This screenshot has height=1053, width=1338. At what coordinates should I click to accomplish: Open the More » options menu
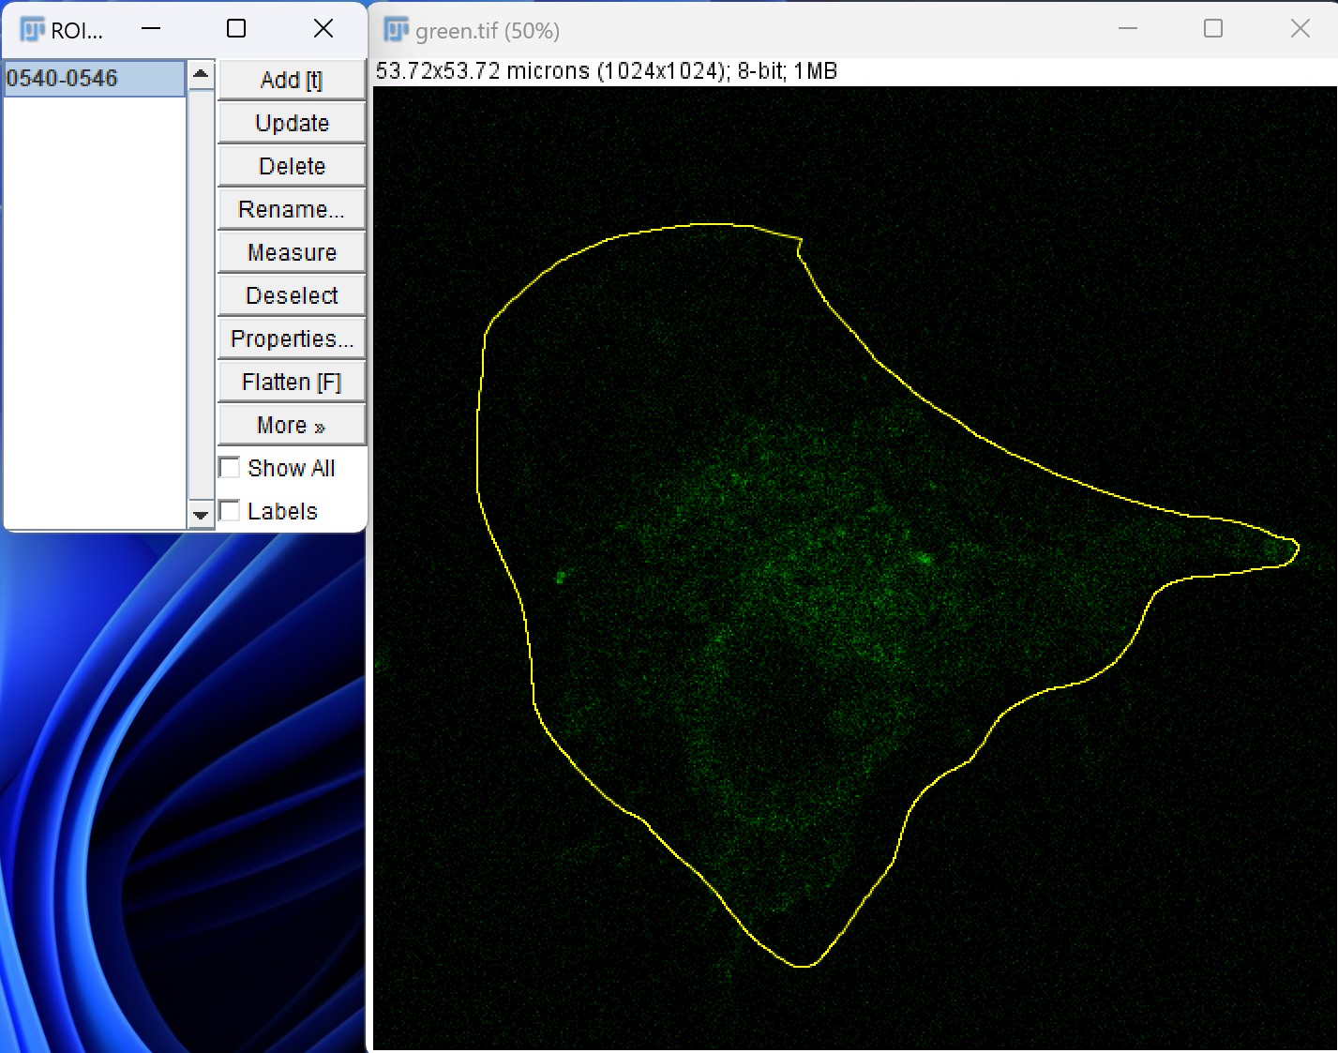[x=292, y=425]
